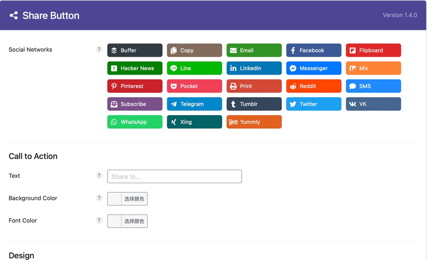Click the SMS speech bubble icon
Screen dimensions: 427x260
[353, 86]
